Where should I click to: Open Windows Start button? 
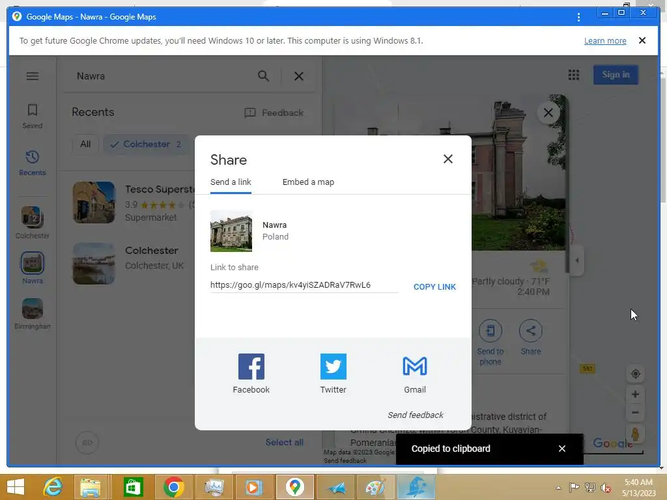pos(16,487)
